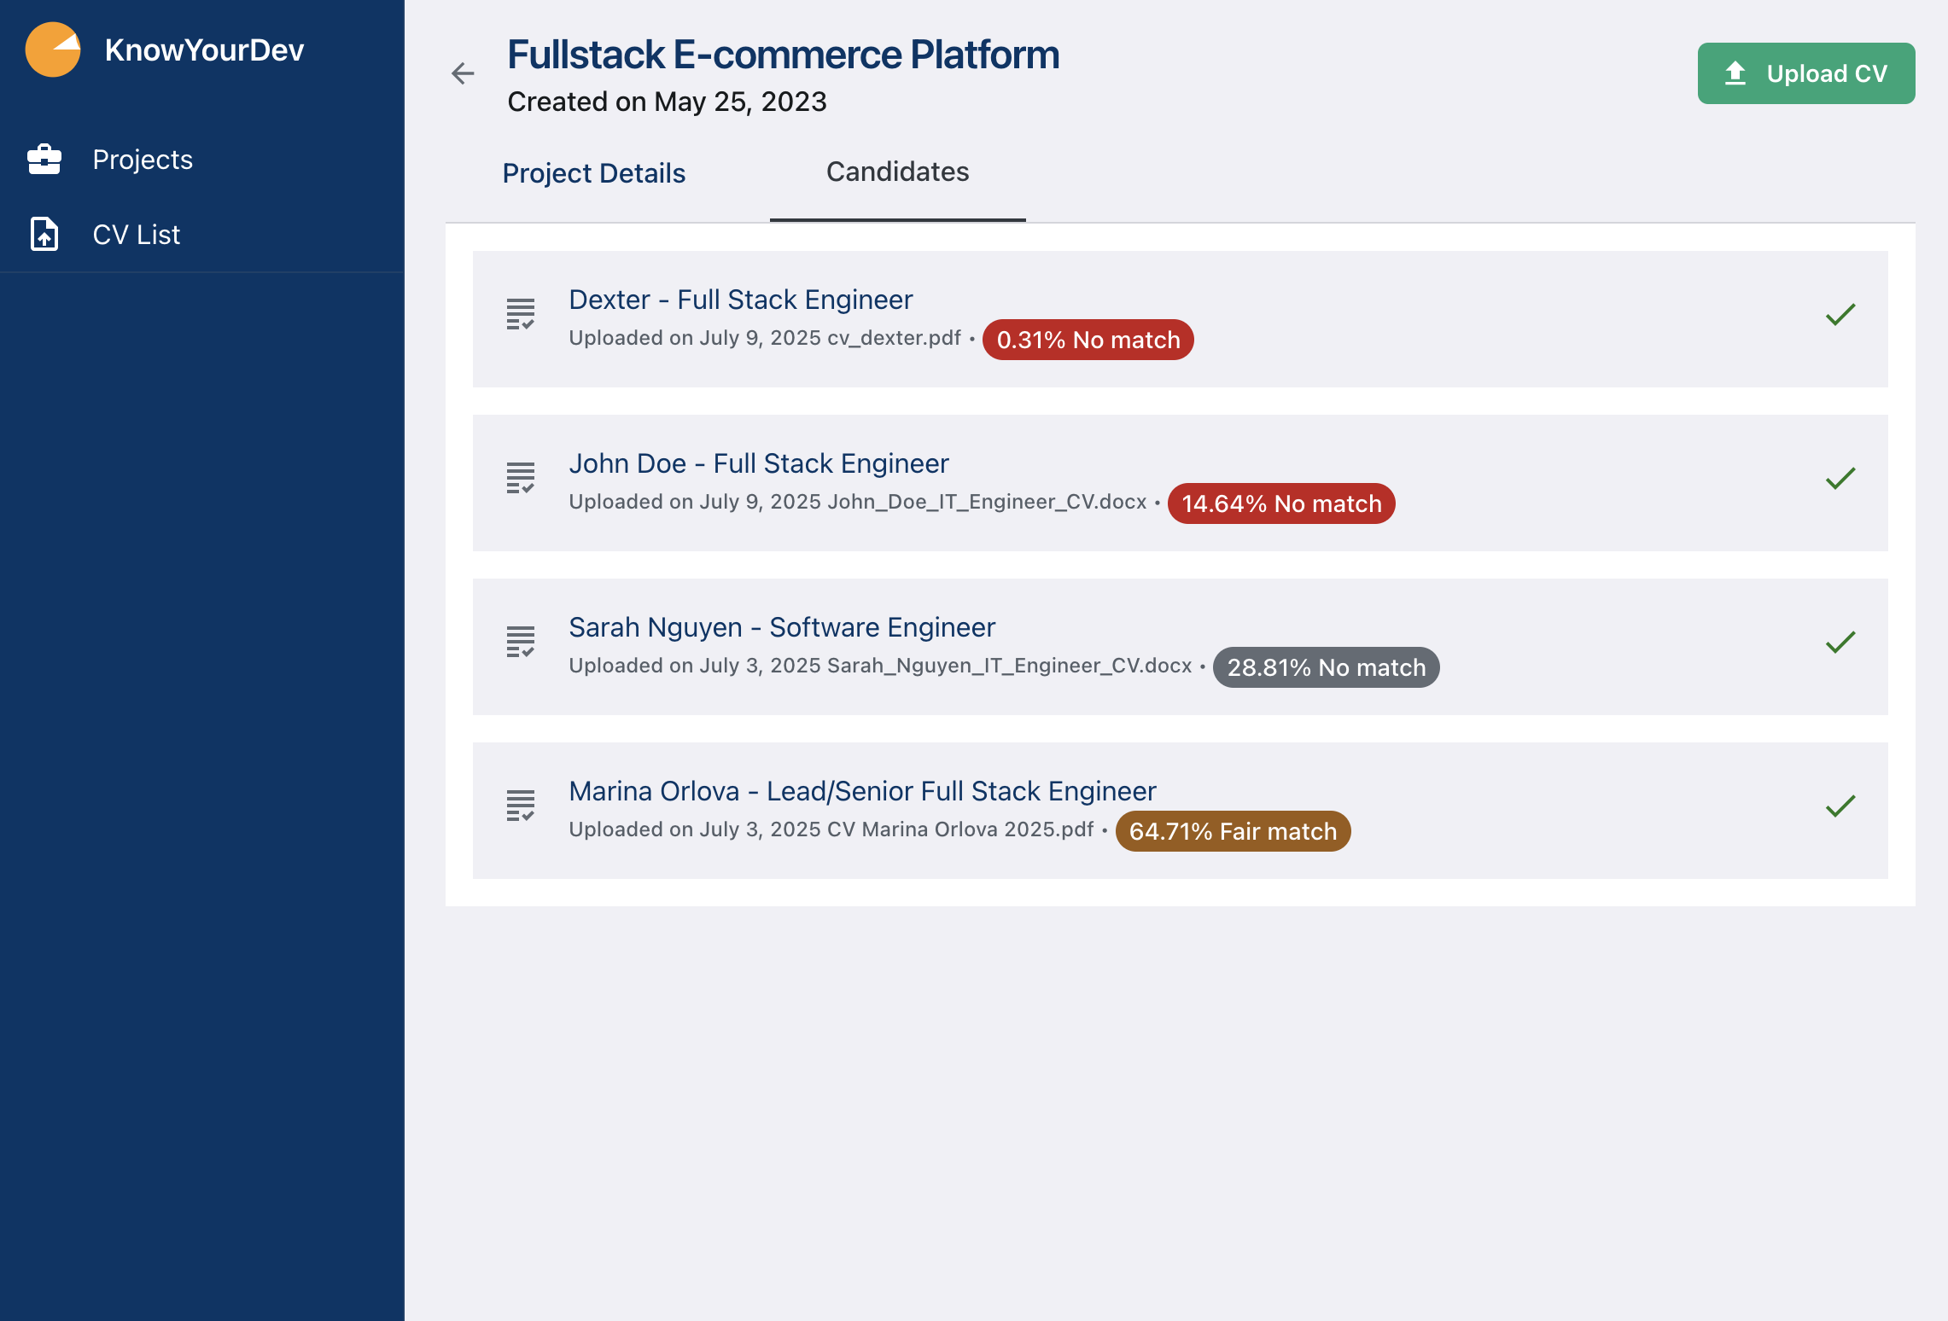The image size is (1948, 1321).
Task: Click the green checkmark on Dexter's row
Action: (1840, 315)
